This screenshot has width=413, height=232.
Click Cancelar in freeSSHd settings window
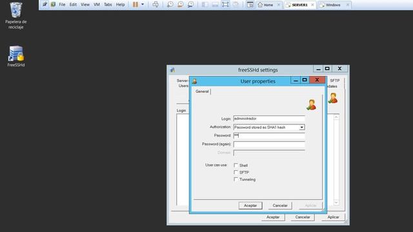pos(303,217)
